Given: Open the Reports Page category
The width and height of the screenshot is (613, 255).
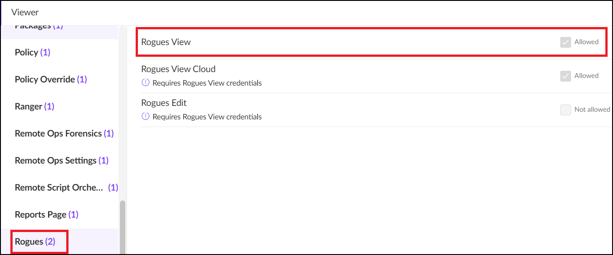Looking at the screenshot, I should click(46, 214).
